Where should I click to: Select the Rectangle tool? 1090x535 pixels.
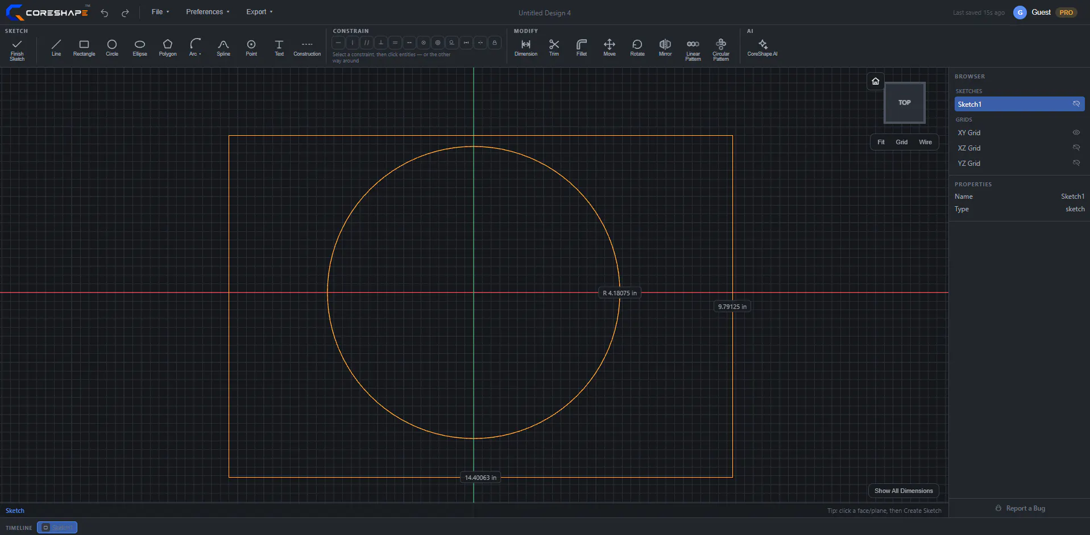[84, 48]
